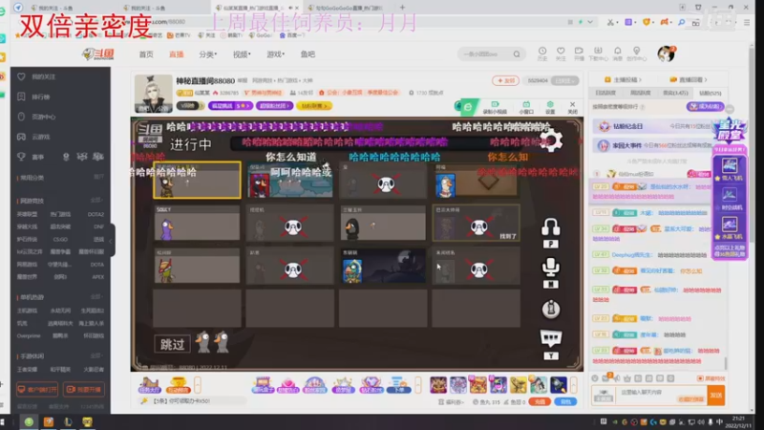
Task: Click the streamer avatar thumbnail
Action: click(x=153, y=94)
